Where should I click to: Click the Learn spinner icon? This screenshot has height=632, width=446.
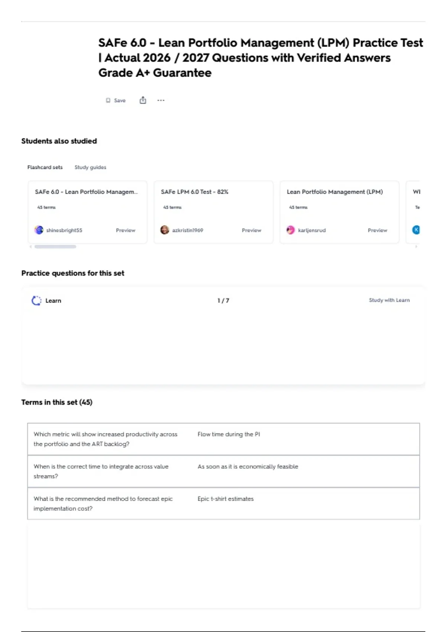click(36, 300)
